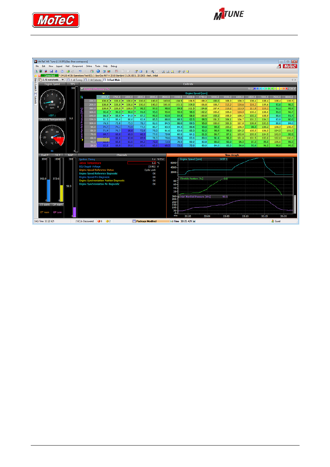The width and height of the screenshot is (330, 467).
Task: Click the ET warn indicator
Action: pos(45,212)
